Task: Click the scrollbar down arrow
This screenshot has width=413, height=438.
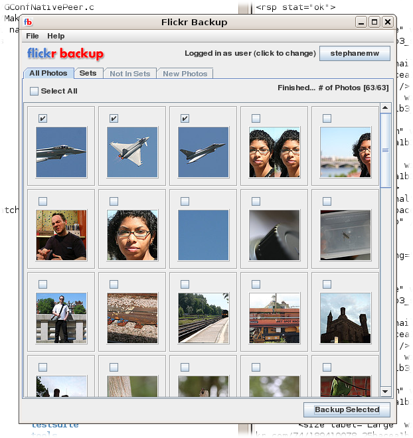Action: click(x=385, y=391)
